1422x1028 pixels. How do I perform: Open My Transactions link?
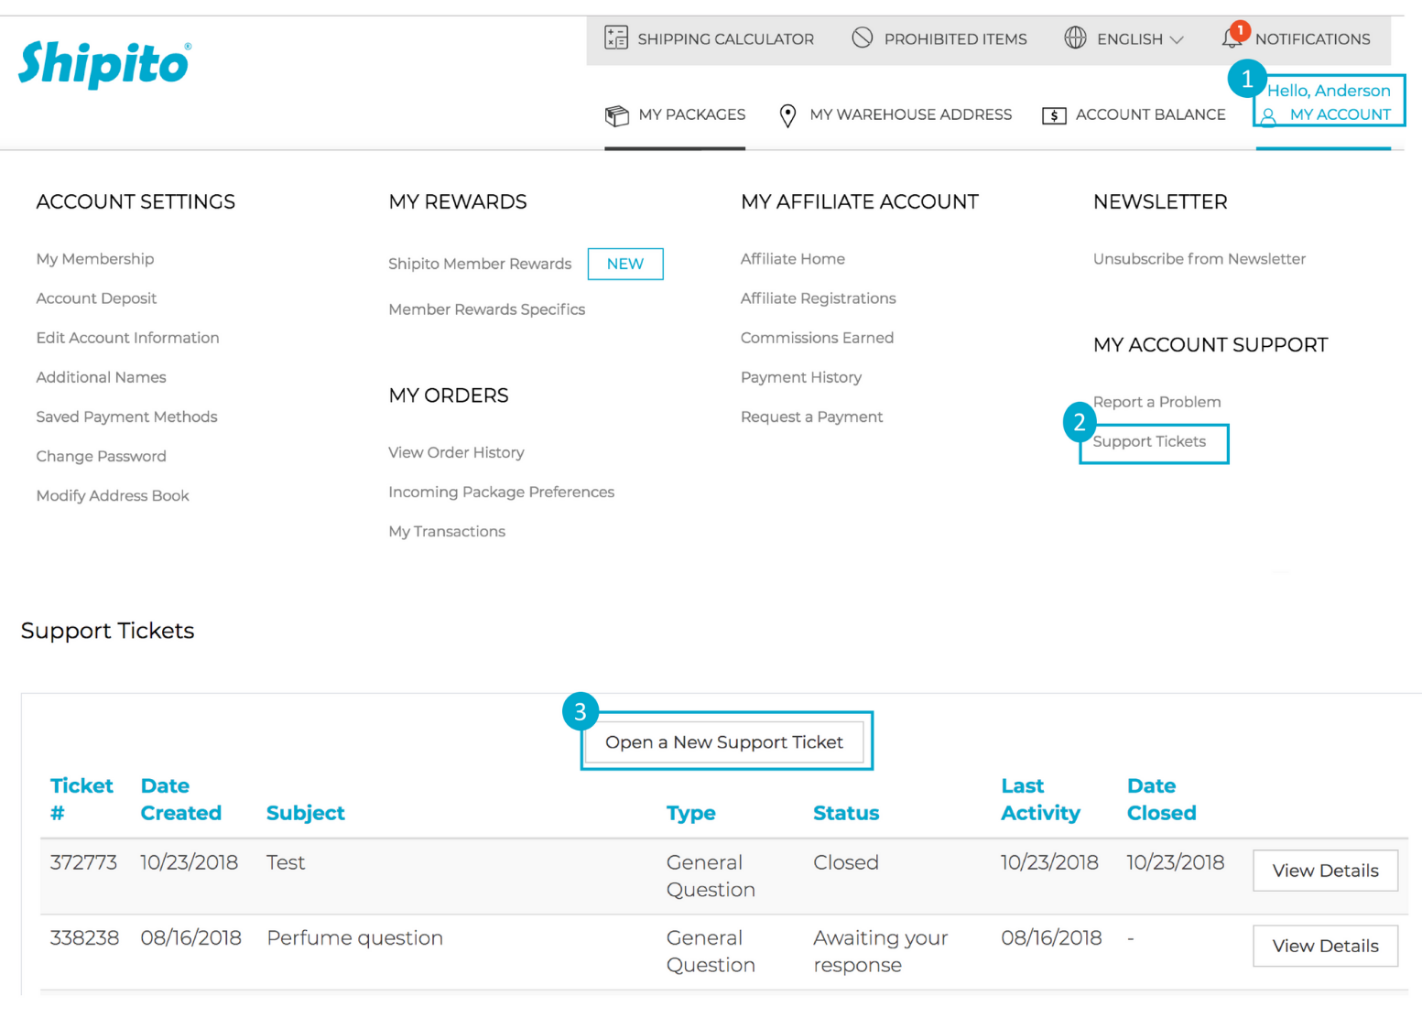[x=447, y=531]
